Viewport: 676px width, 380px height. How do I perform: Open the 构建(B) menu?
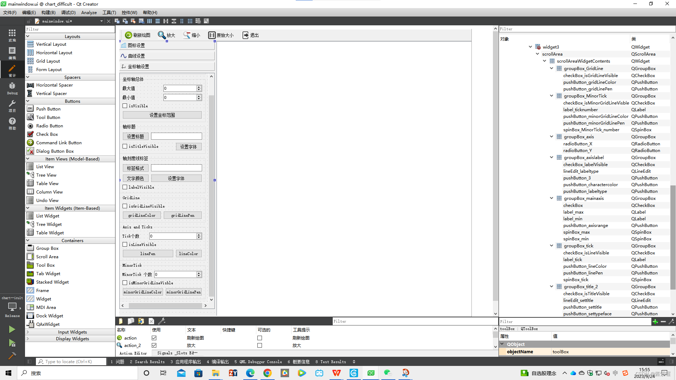[48, 12]
